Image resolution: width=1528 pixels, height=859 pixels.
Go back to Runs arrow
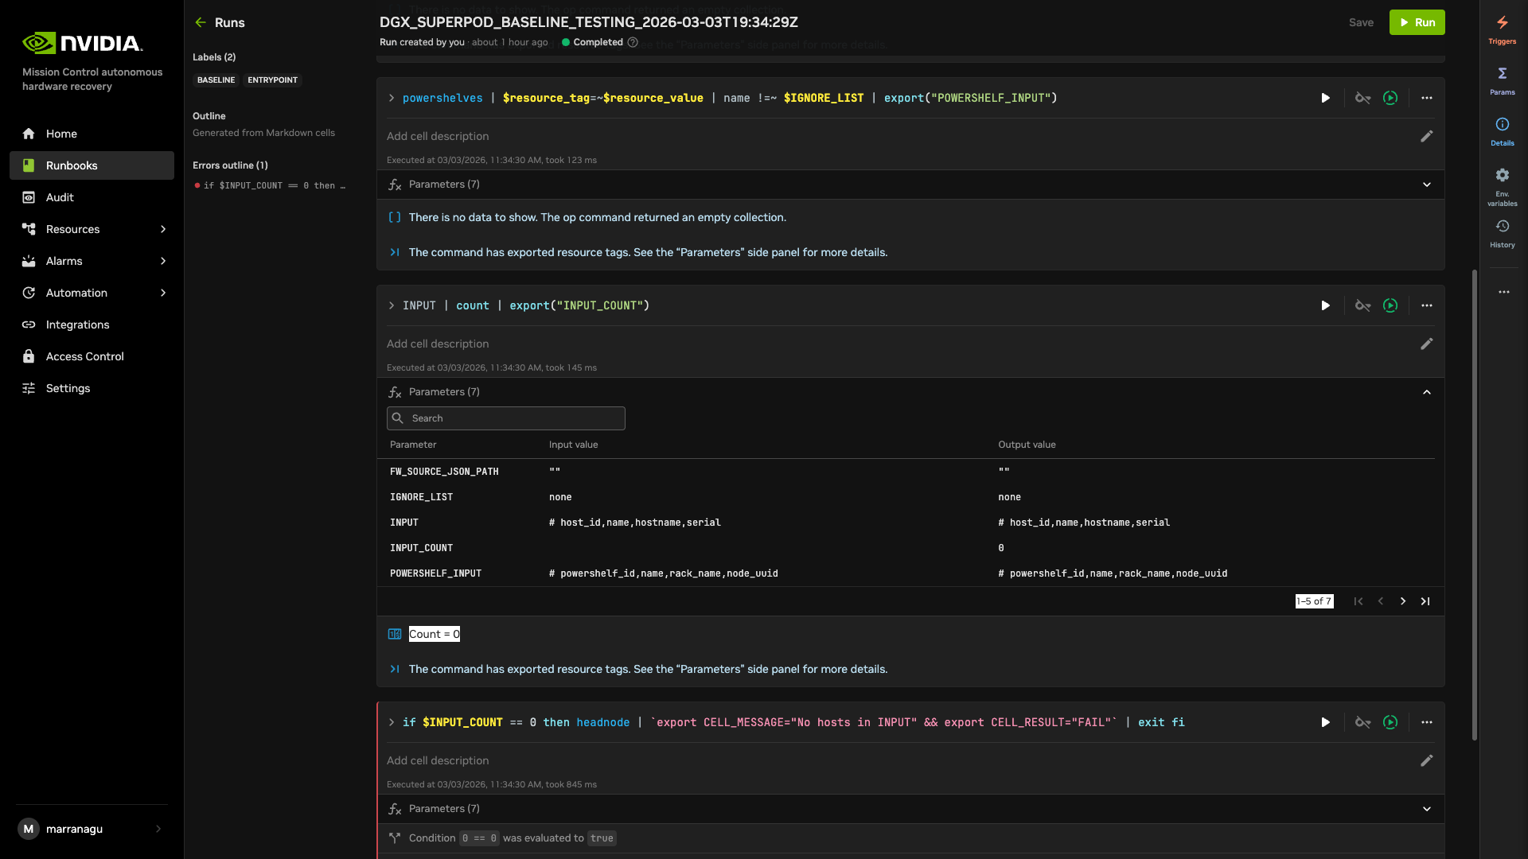[201, 22]
